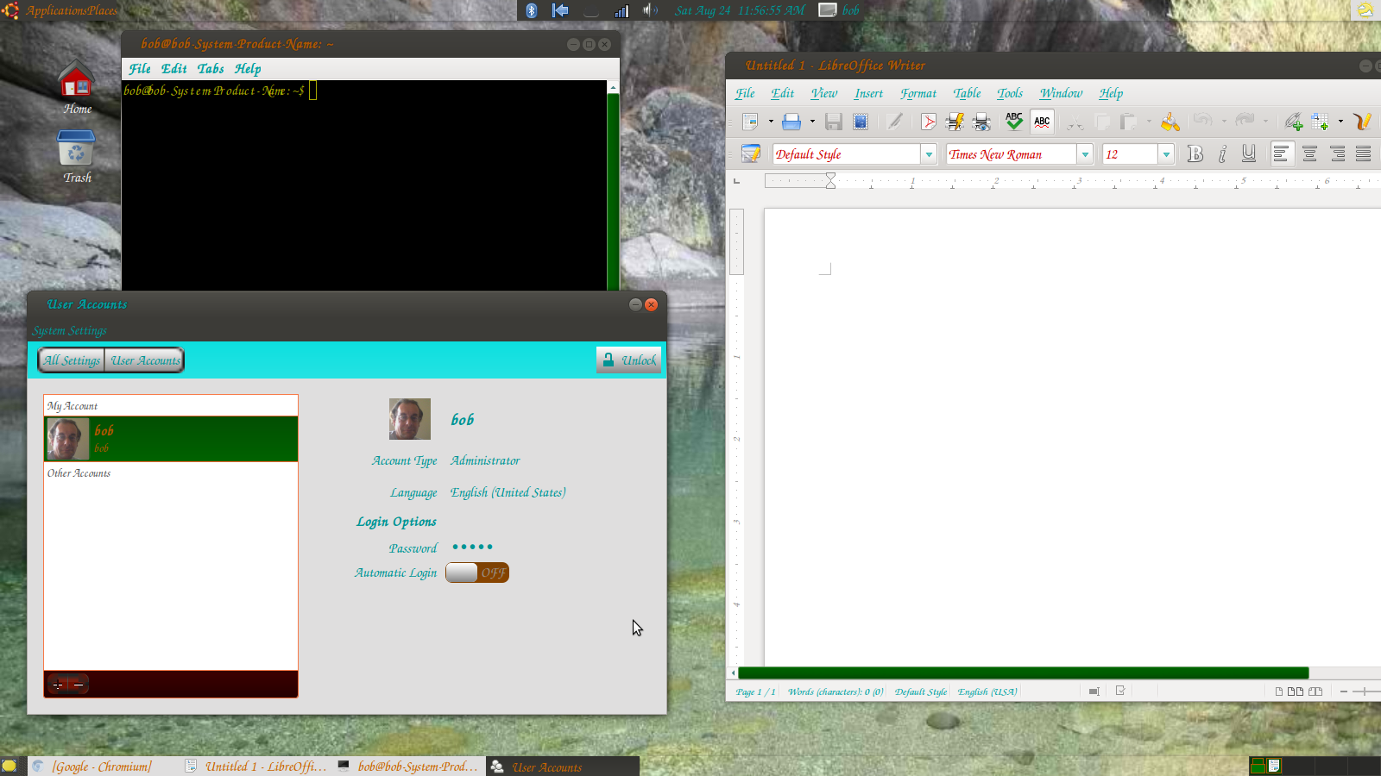Click the New document icon in Writer
Image resolution: width=1381 pixels, height=776 pixels.
click(x=750, y=122)
